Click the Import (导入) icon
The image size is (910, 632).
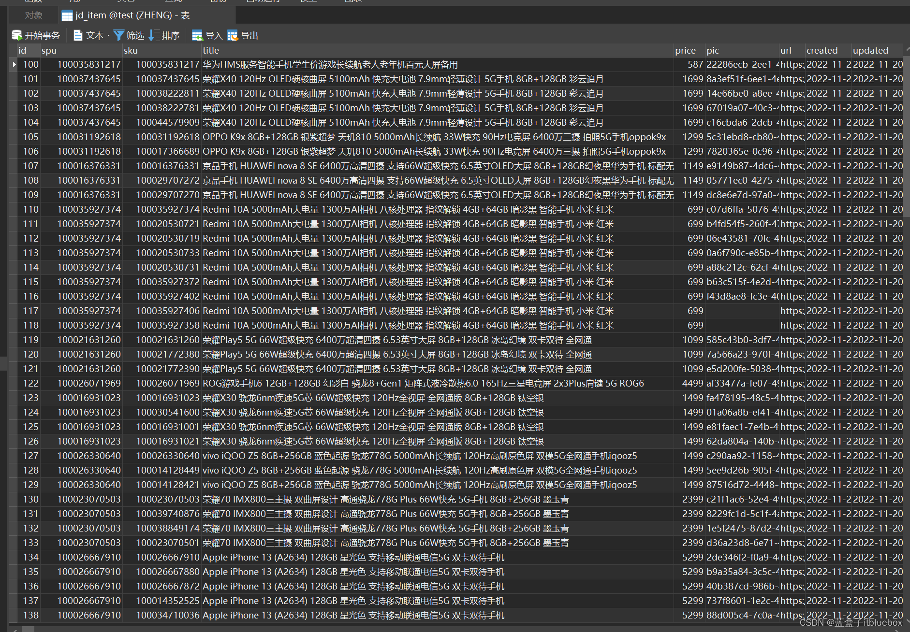(197, 35)
